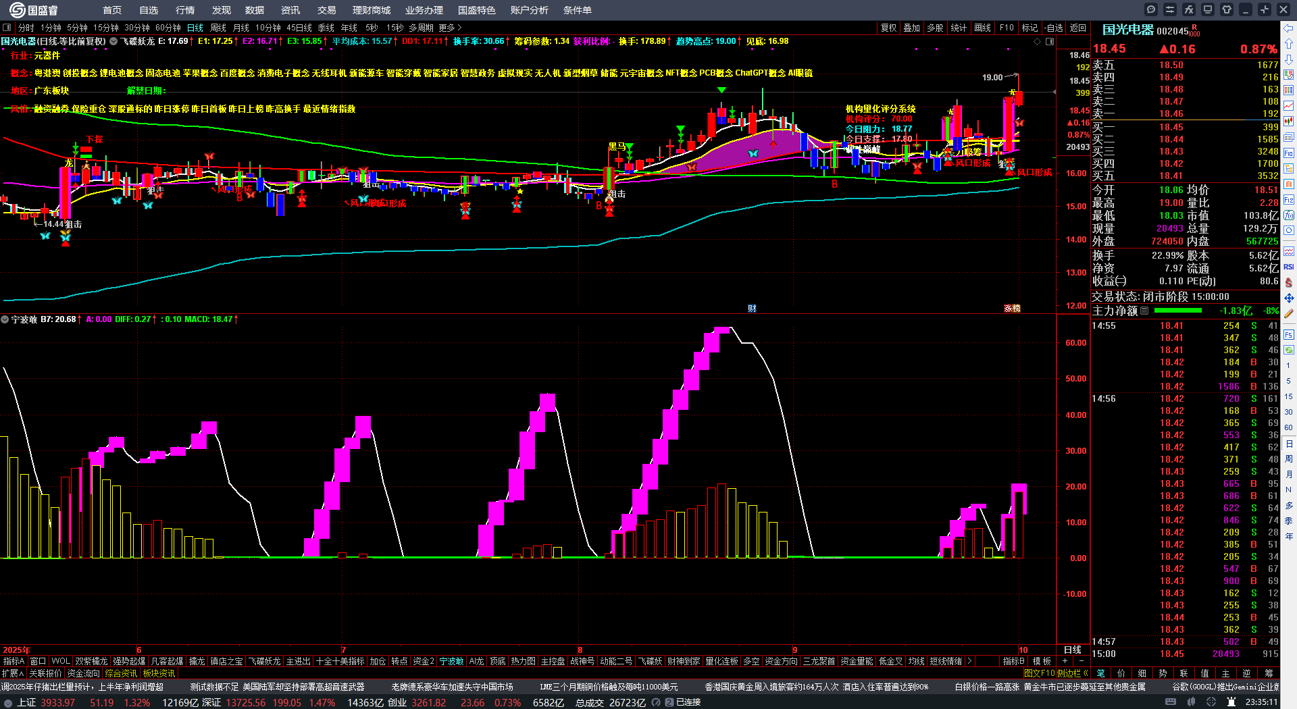Open the -自选 watchlist dropdown
The width and height of the screenshot is (1297, 709).
click(x=1054, y=28)
